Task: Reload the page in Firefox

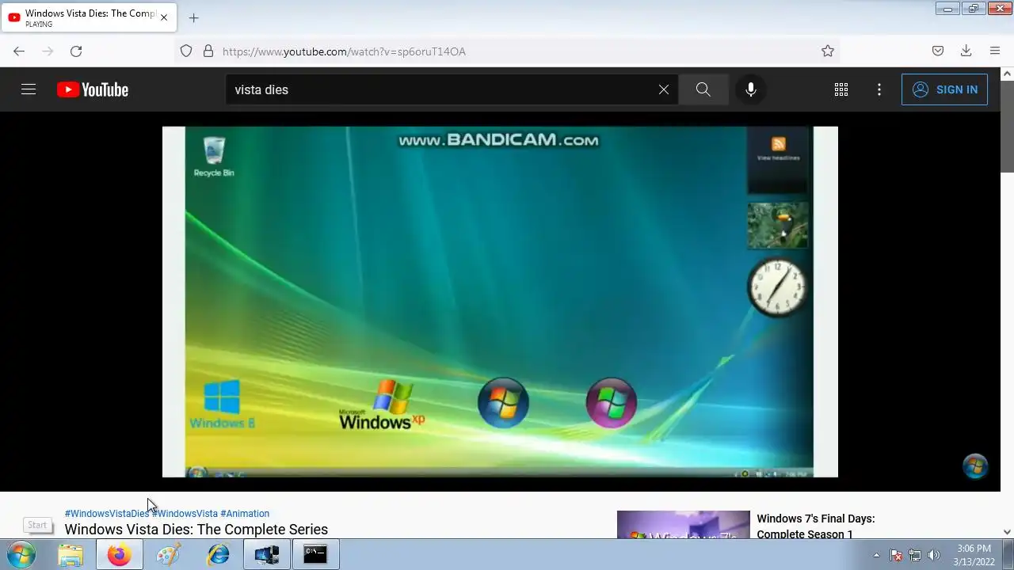Action: tap(76, 51)
